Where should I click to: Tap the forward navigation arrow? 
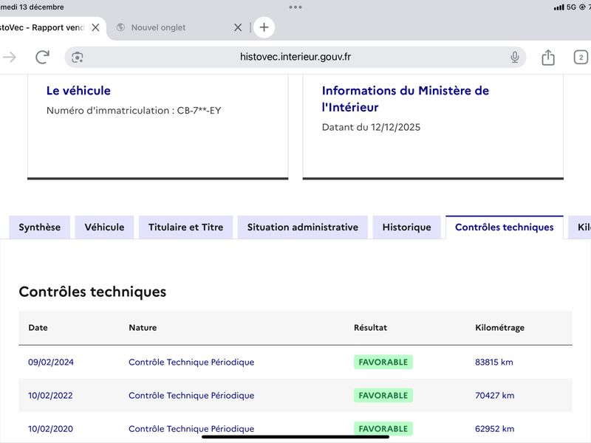(10, 57)
